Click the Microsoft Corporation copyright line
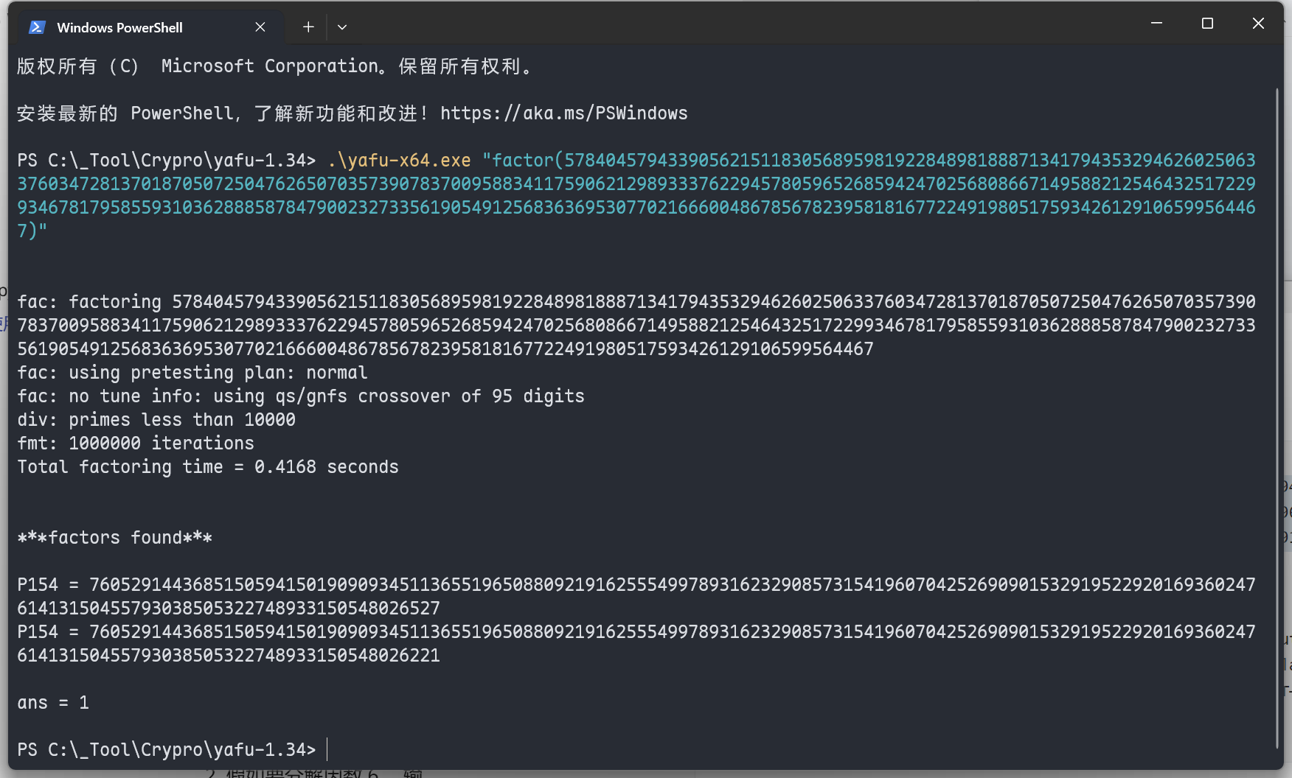This screenshot has width=1292, height=778. pyautogui.click(x=274, y=66)
